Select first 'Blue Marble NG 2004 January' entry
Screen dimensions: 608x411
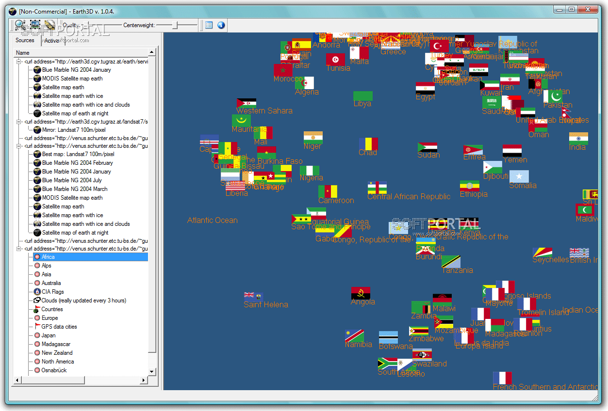pos(76,70)
